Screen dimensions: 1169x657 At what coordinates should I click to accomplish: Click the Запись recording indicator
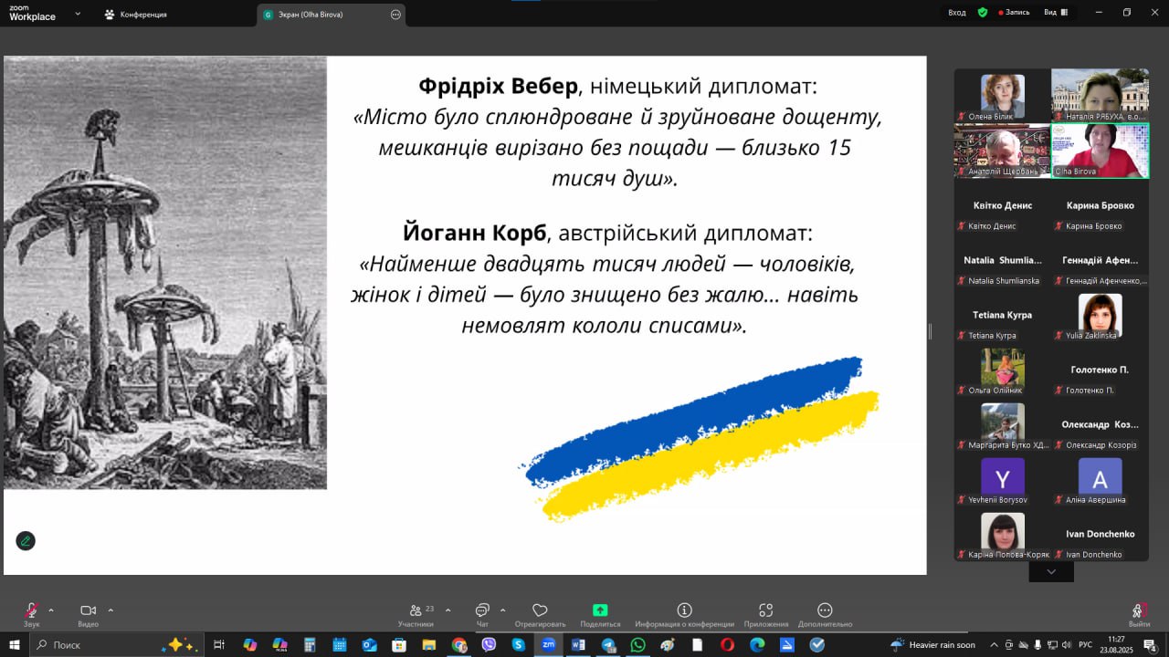click(x=1015, y=13)
